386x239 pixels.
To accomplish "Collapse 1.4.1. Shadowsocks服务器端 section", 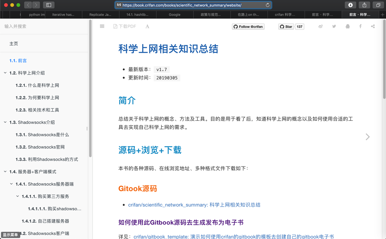I will pos(11,184).
